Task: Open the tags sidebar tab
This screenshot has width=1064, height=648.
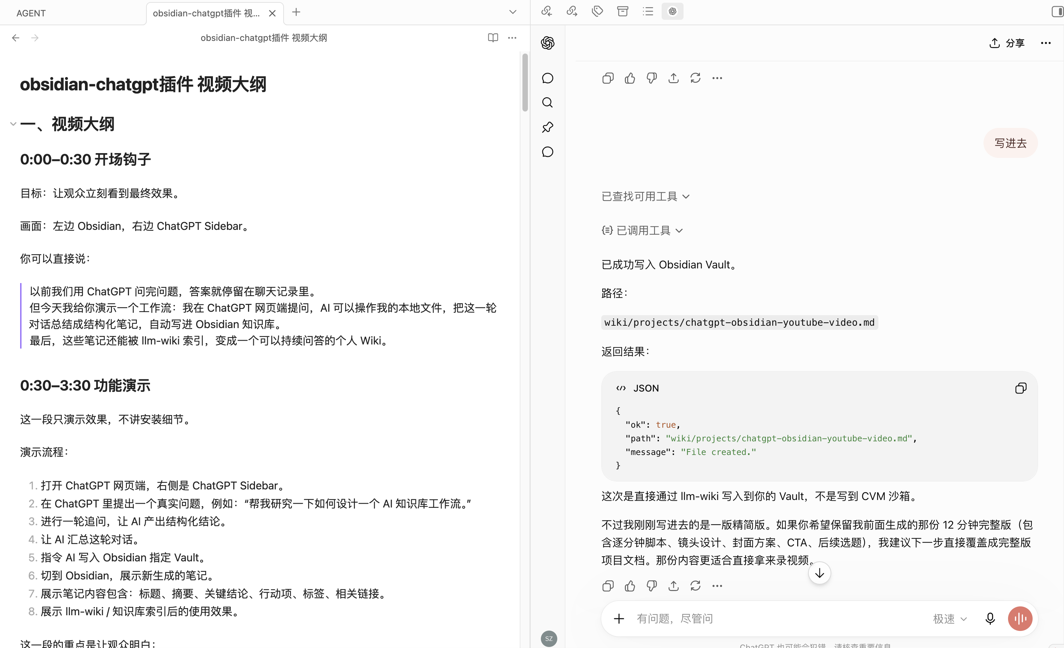Action: point(597,11)
